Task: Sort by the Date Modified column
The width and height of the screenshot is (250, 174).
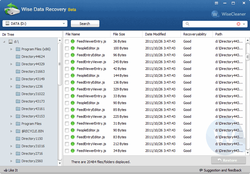Action: pos(161,34)
